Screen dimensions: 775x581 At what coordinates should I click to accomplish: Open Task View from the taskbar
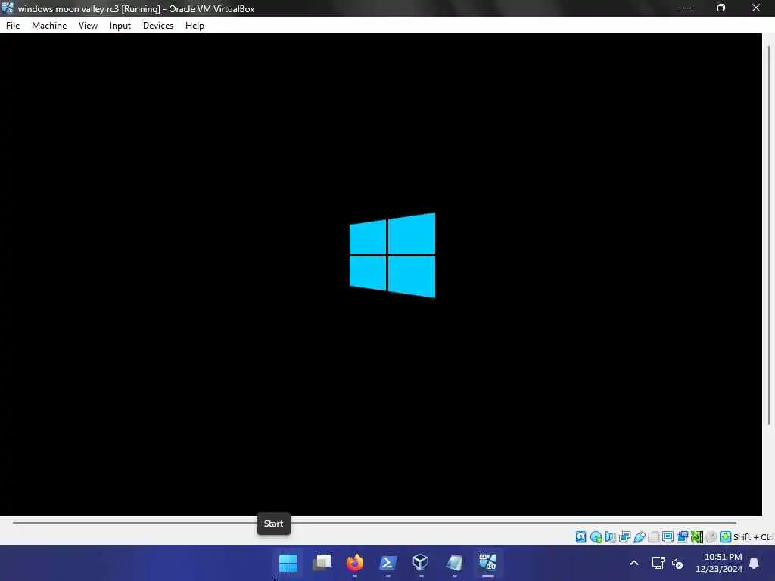[x=322, y=563]
